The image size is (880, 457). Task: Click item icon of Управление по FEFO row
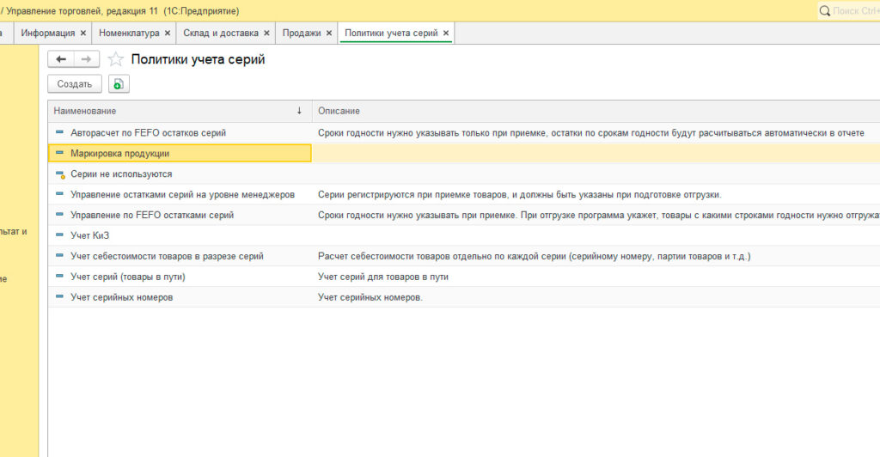pos(59,214)
